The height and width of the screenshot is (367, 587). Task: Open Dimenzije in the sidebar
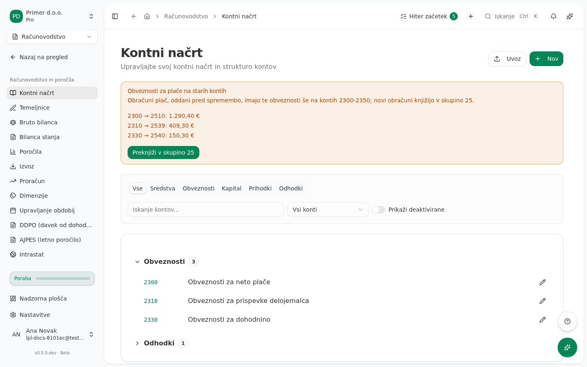pyautogui.click(x=52, y=196)
